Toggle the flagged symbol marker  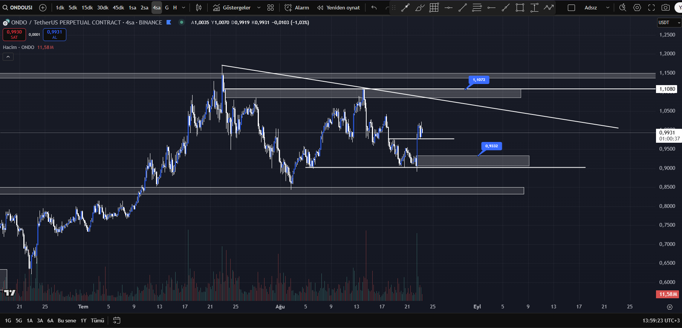[169, 22]
